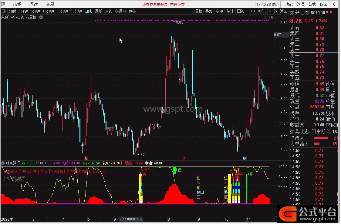Open the 问达 menu
Viewport: 341px width, 224px height.
33,4
